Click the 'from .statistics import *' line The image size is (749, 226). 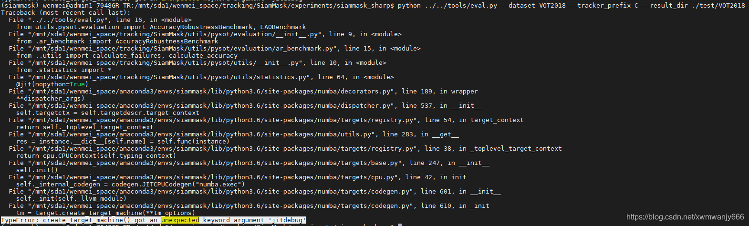tap(64, 70)
